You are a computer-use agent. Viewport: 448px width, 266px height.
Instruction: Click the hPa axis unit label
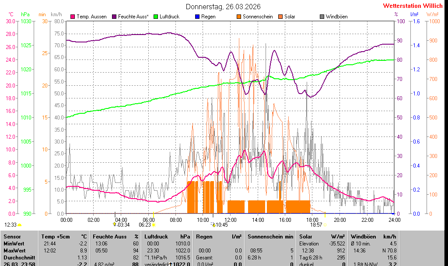tap(25, 14)
